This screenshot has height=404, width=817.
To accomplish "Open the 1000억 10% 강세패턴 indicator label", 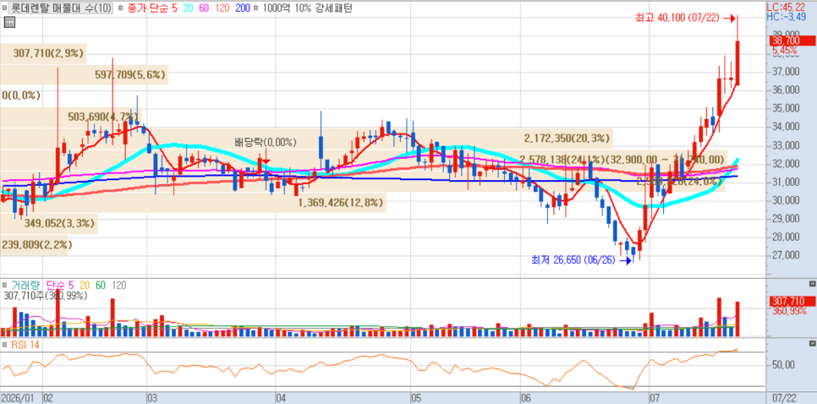I will click(x=307, y=8).
